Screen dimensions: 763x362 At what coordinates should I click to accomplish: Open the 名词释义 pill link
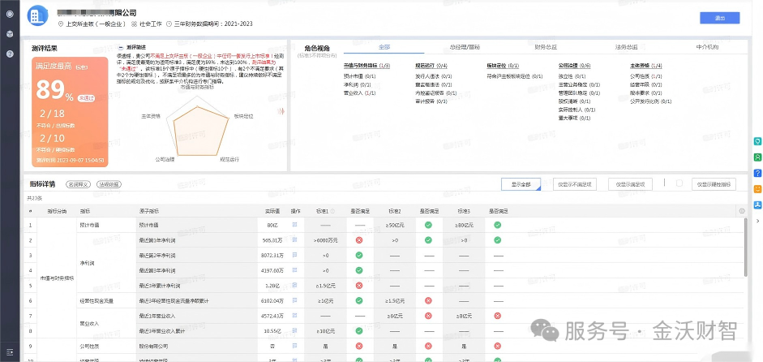79,184
